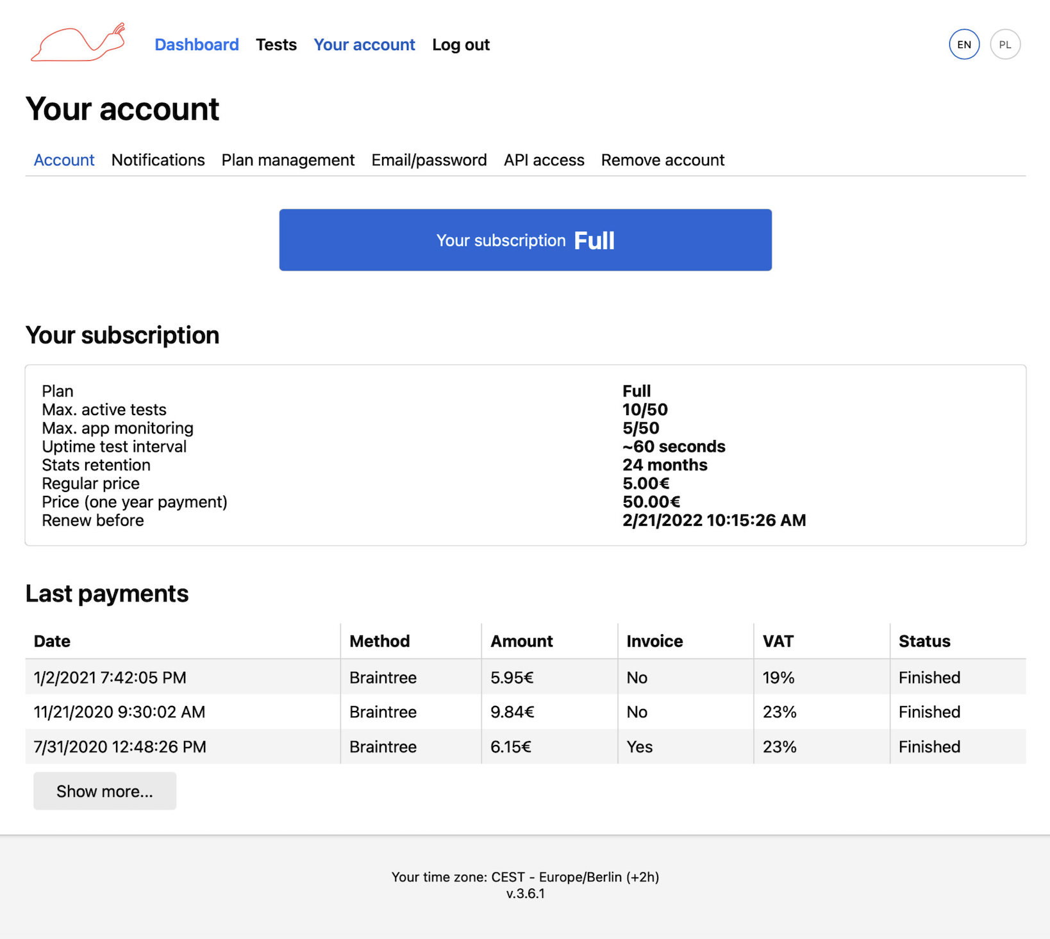This screenshot has height=939, width=1050.
Task: Click the 5.00€ regular price value
Action: [x=646, y=483]
